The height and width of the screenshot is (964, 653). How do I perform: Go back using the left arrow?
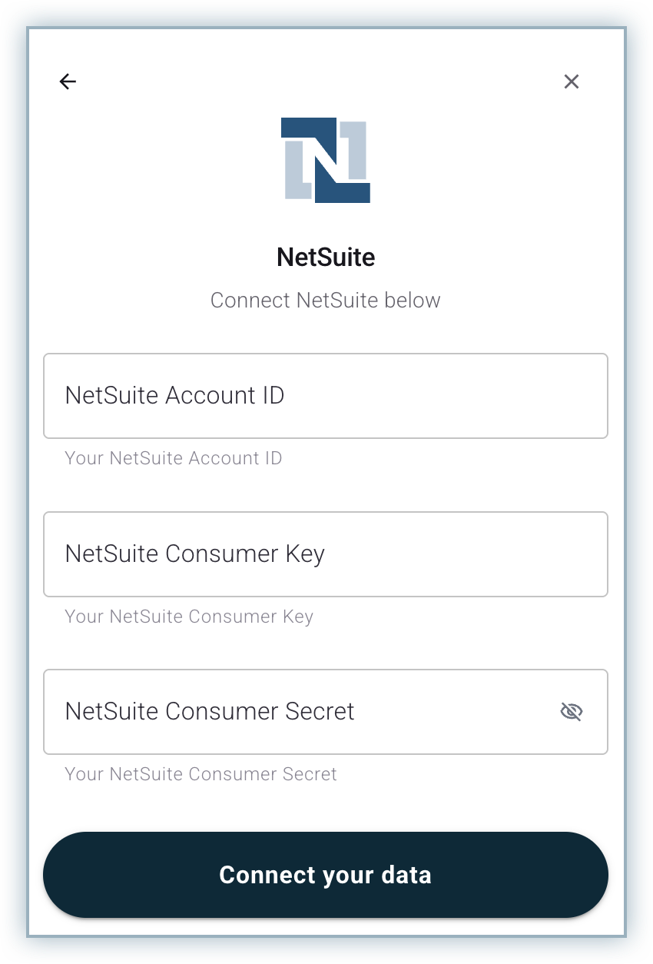tap(68, 81)
